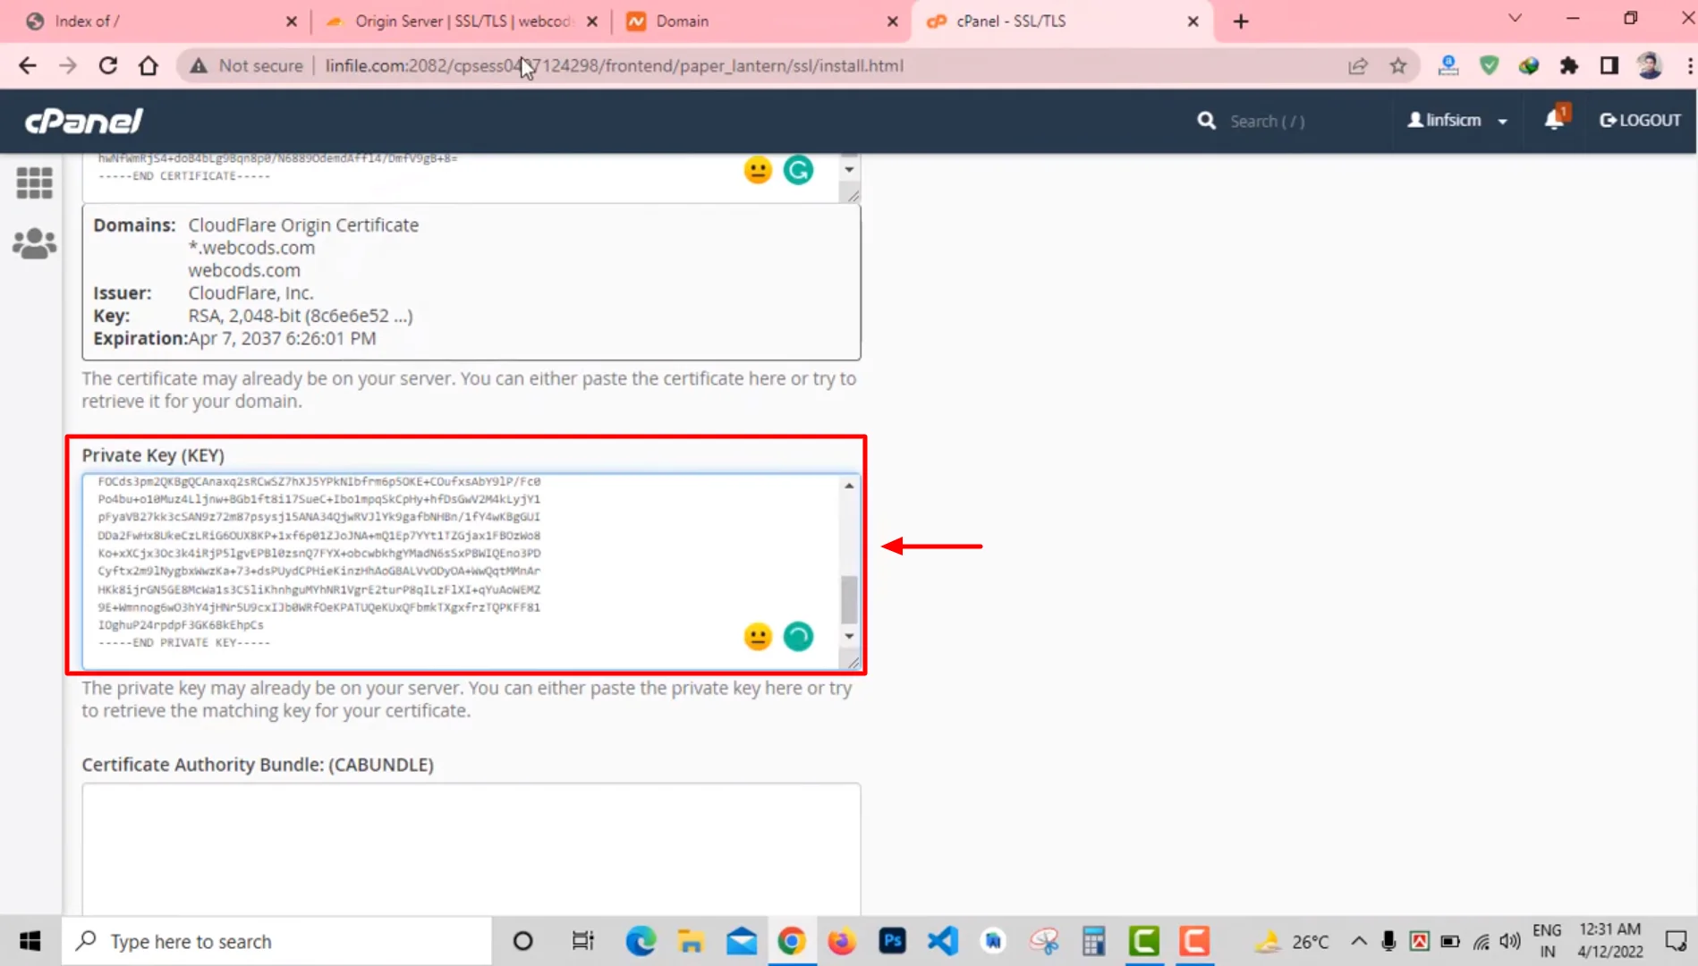Focus the cPanel search field

1267,121
